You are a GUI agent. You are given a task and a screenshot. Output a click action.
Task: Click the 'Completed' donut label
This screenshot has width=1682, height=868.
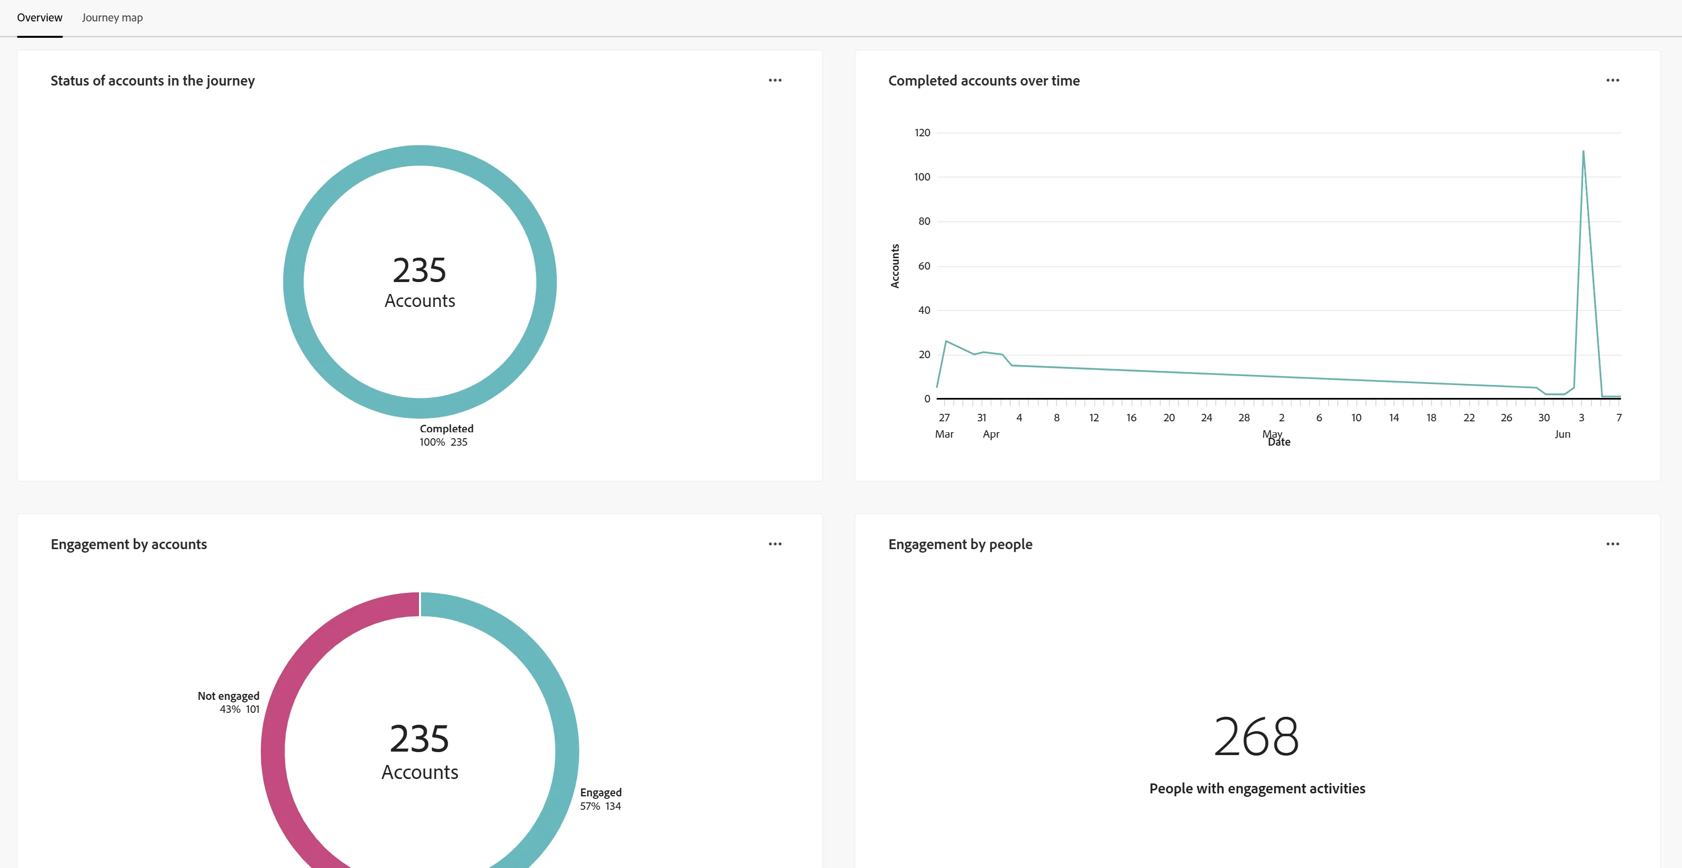point(446,429)
